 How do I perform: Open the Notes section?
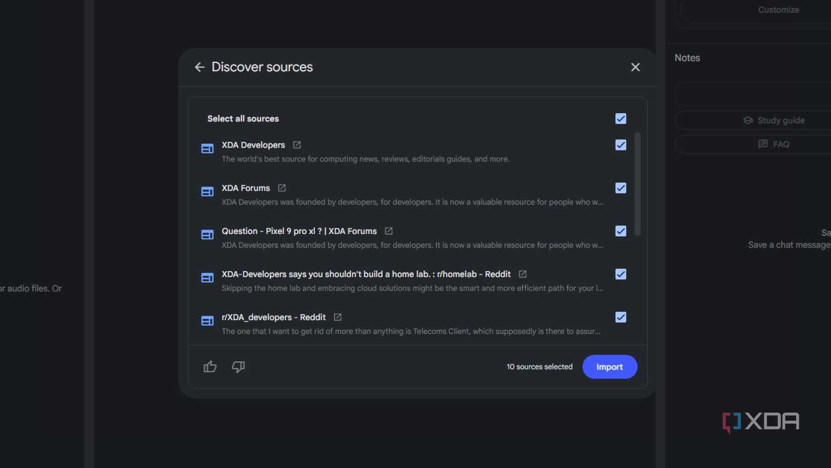(687, 57)
